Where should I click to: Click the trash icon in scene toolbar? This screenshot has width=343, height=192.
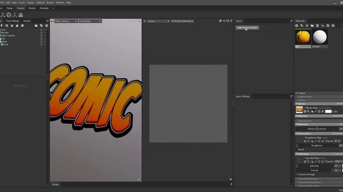47,26
